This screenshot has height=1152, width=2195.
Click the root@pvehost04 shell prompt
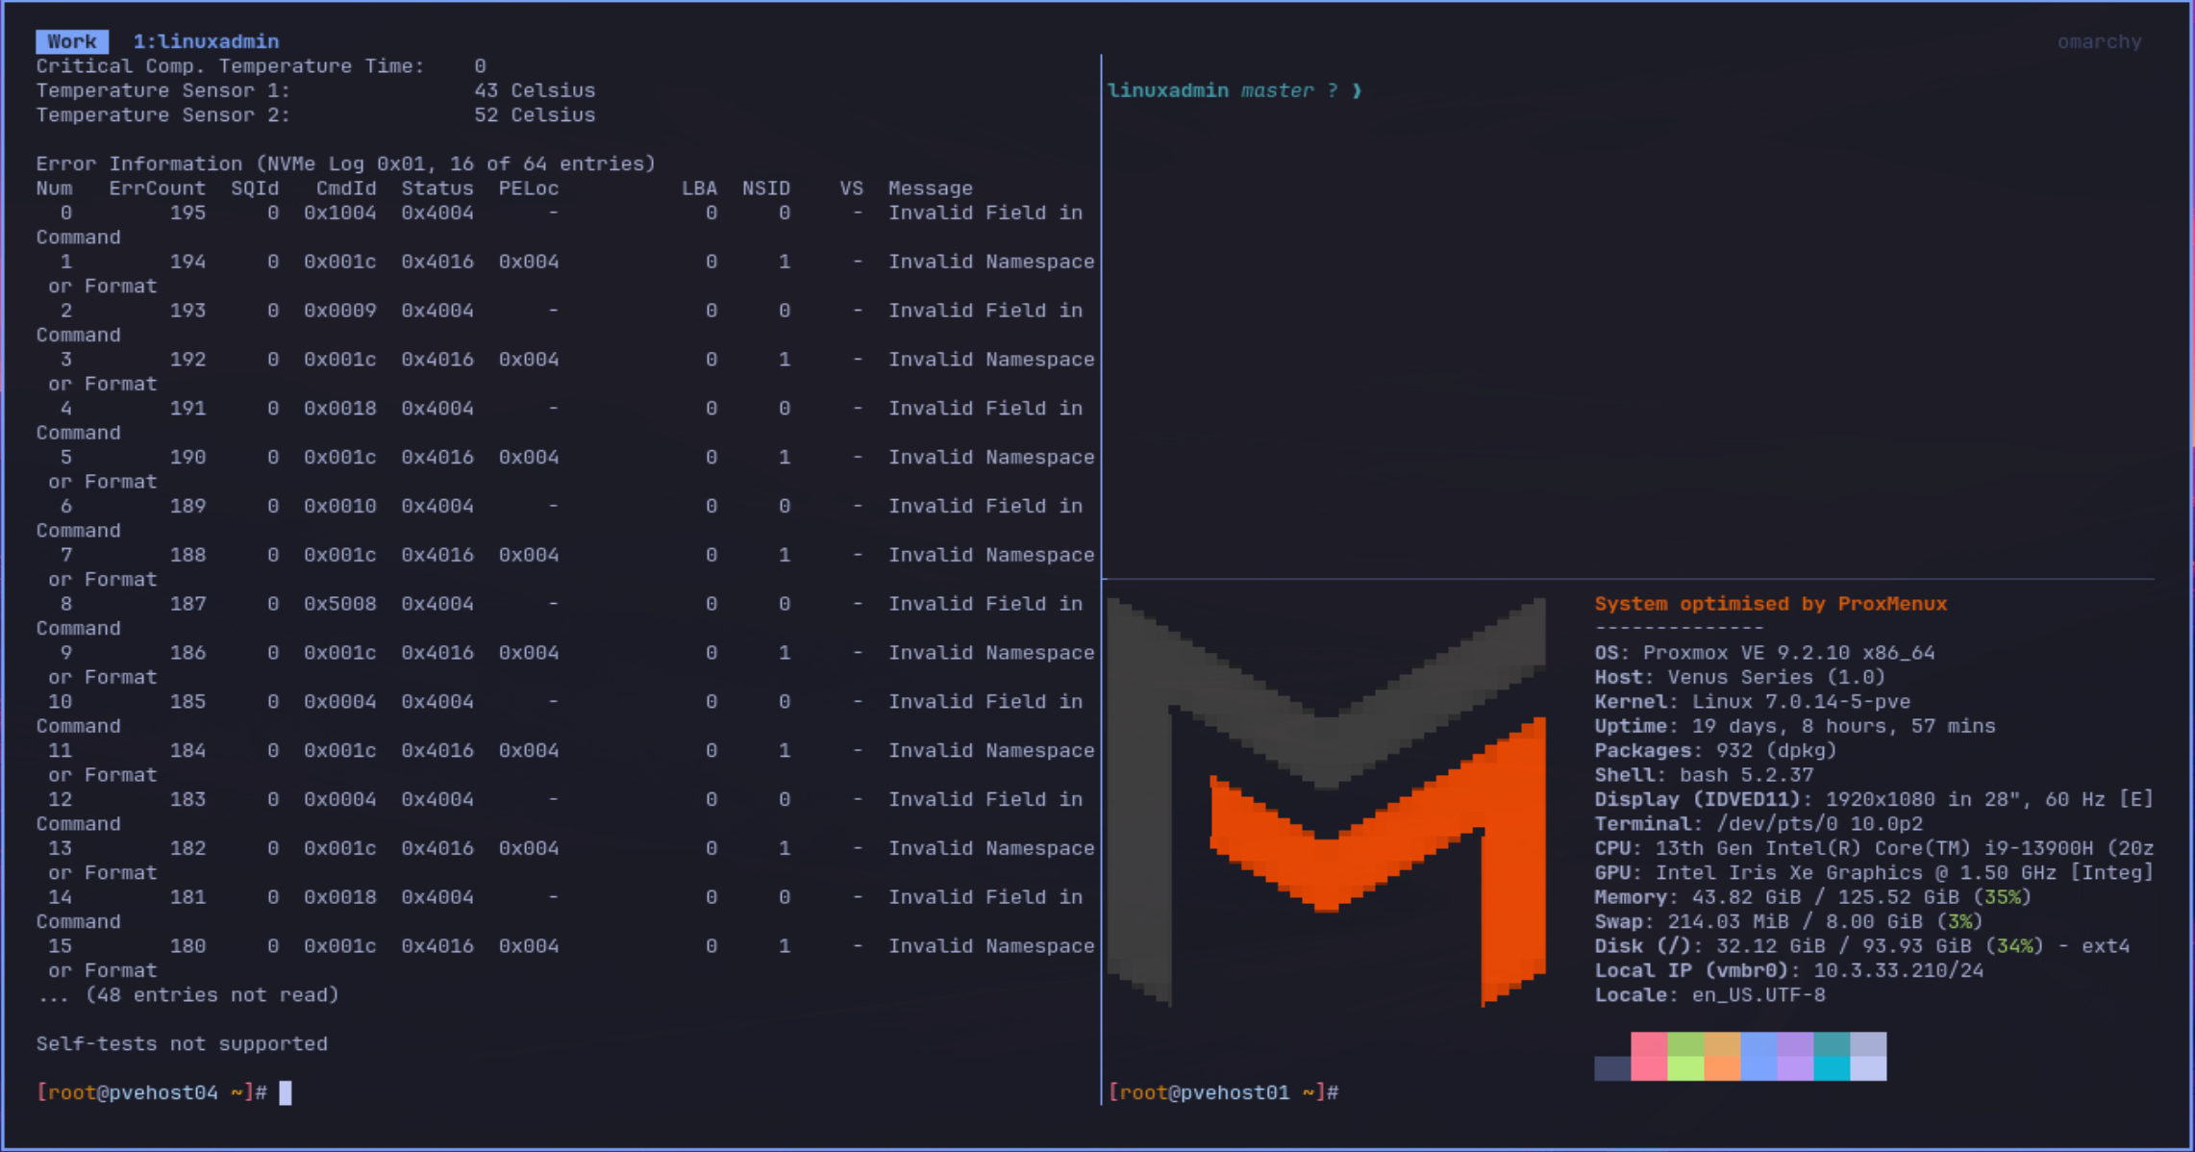click(x=151, y=1092)
